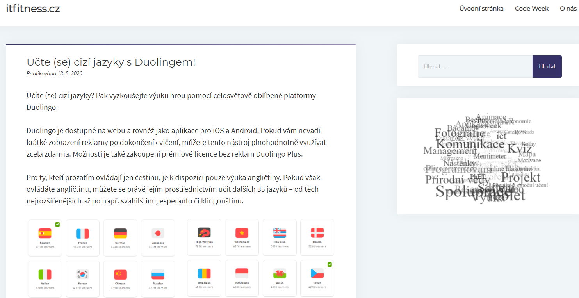
Task: Select the French flag icon
Action: (x=82, y=234)
